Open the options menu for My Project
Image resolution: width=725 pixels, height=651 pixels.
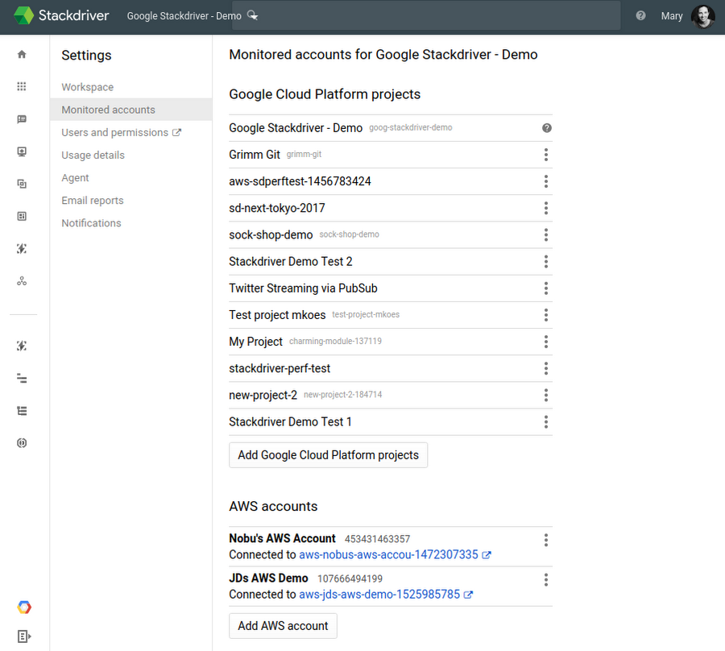(546, 342)
